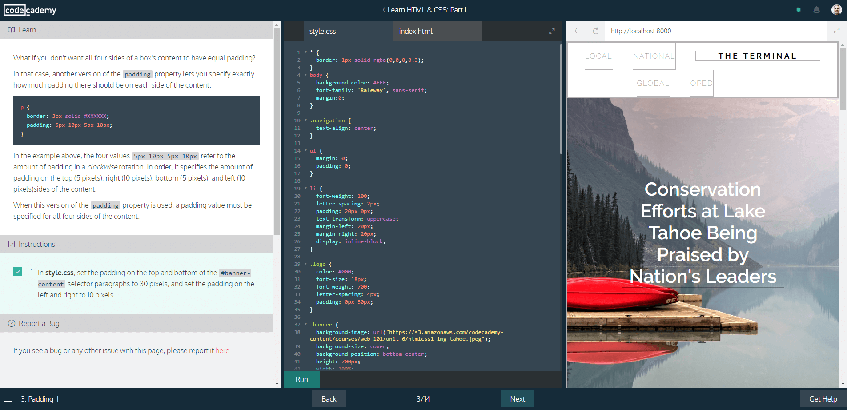The width and height of the screenshot is (847, 410).
Task: Click the Report a Bug question icon
Action: tap(12, 323)
